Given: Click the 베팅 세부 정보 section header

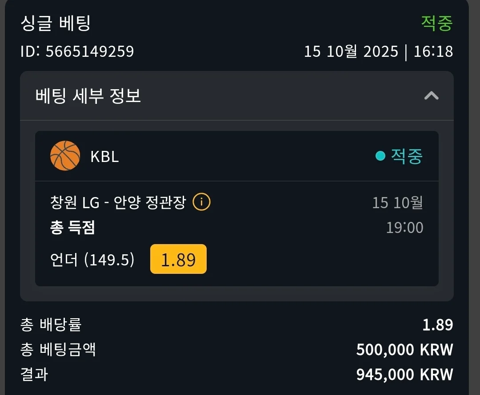Looking at the screenshot, I should (x=88, y=95).
